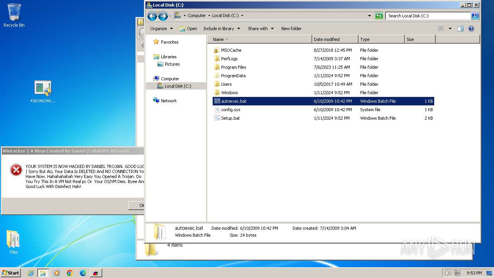Click the Explorer Forward arrow button
This screenshot has width=494, height=278.
click(x=163, y=16)
